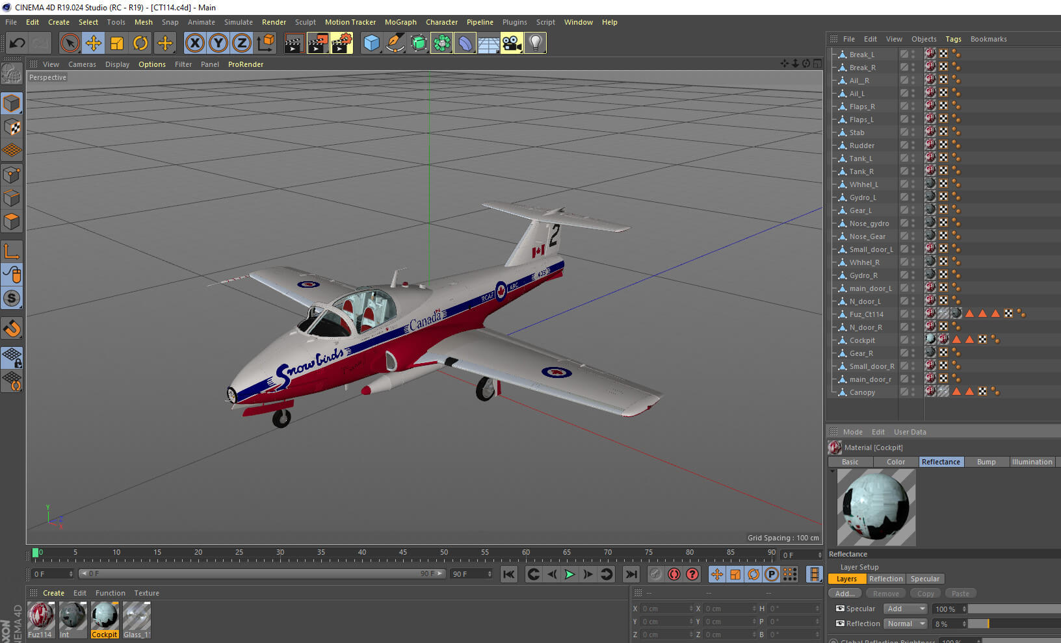Open ProRender viewport menu
Image resolution: width=1061 pixels, height=643 pixels.
coord(246,64)
